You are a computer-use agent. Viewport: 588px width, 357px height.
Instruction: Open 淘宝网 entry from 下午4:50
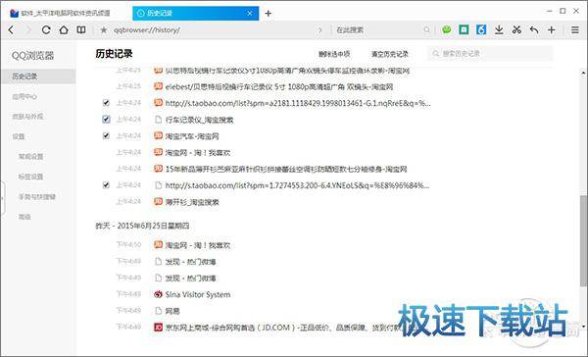(198, 245)
